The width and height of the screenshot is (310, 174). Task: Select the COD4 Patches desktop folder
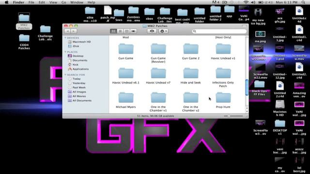24,42
